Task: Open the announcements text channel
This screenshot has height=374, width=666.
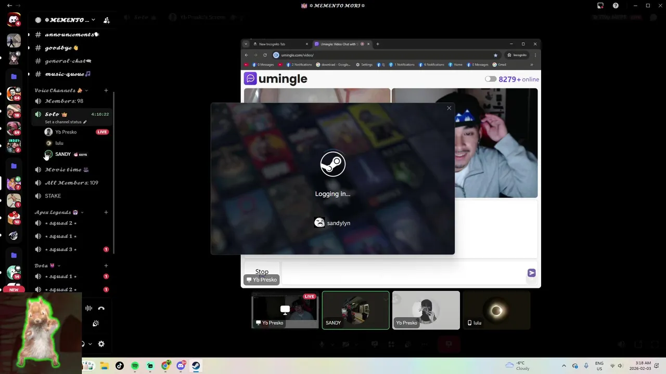Action: 72,35
